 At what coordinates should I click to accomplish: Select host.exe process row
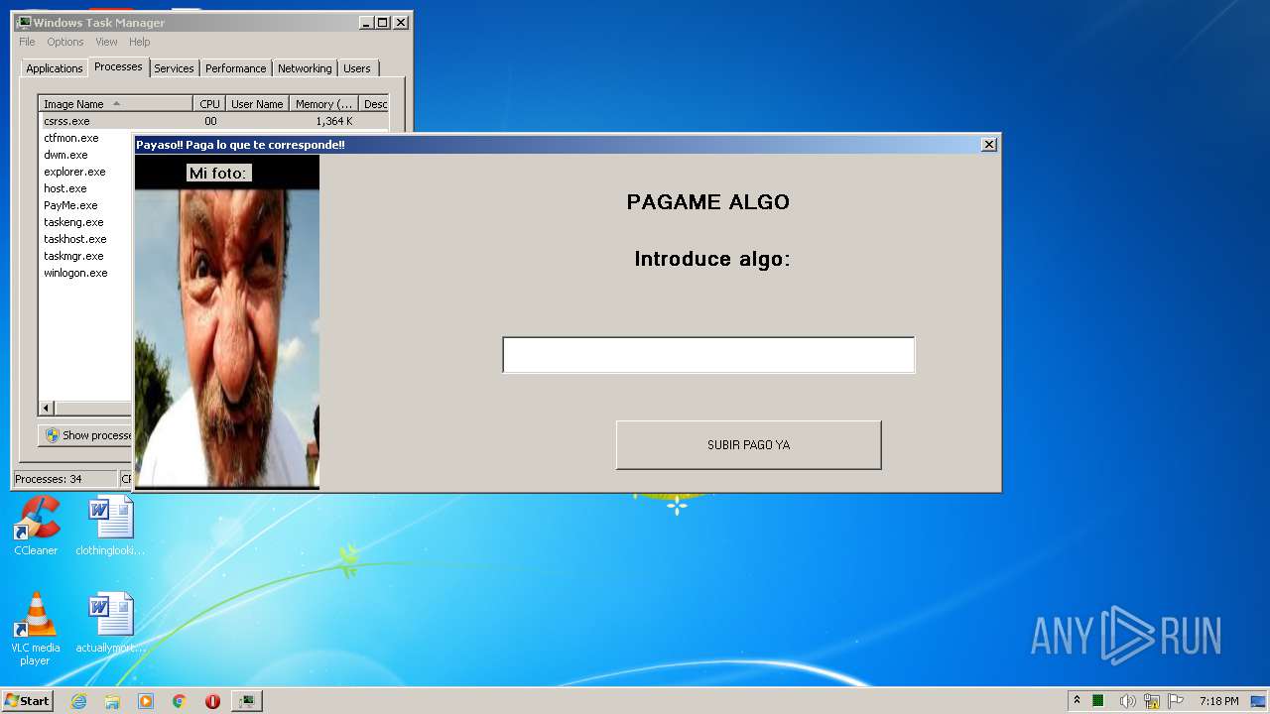86,188
